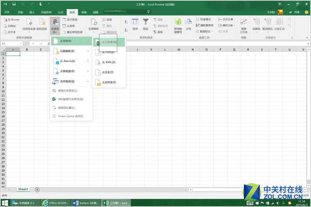Switch to 插入 (Insert) tab
The width and height of the screenshot is (311, 207).
tap(32, 12)
